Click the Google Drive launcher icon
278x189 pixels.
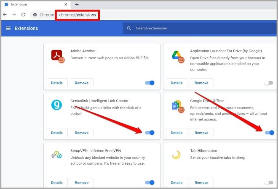(178, 56)
